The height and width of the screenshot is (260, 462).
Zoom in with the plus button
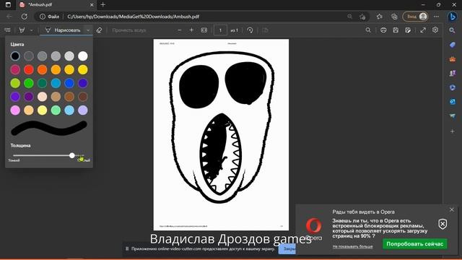191,30
